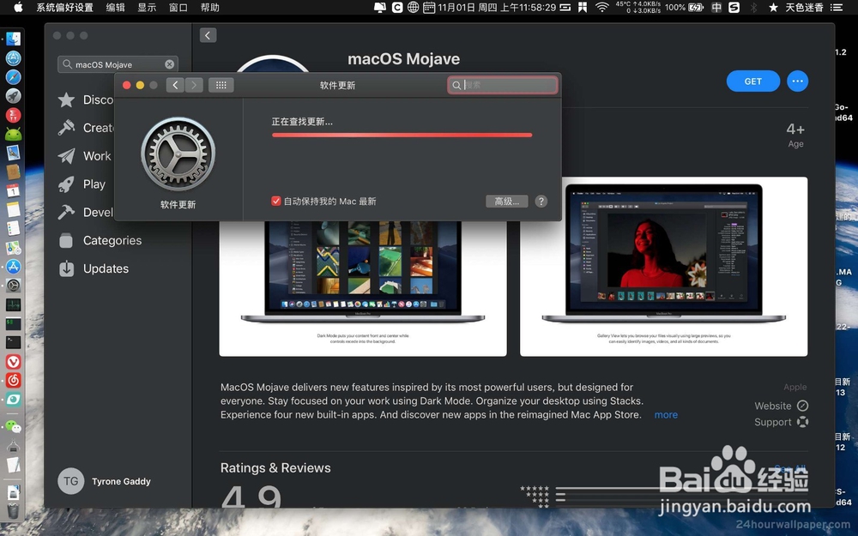Image resolution: width=858 pixels, height=536 pixels.
Task: Clear the App Store search field
Action: 170,64
